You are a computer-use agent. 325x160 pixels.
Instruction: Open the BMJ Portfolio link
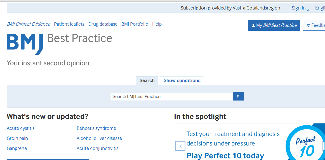coord(135,24)
